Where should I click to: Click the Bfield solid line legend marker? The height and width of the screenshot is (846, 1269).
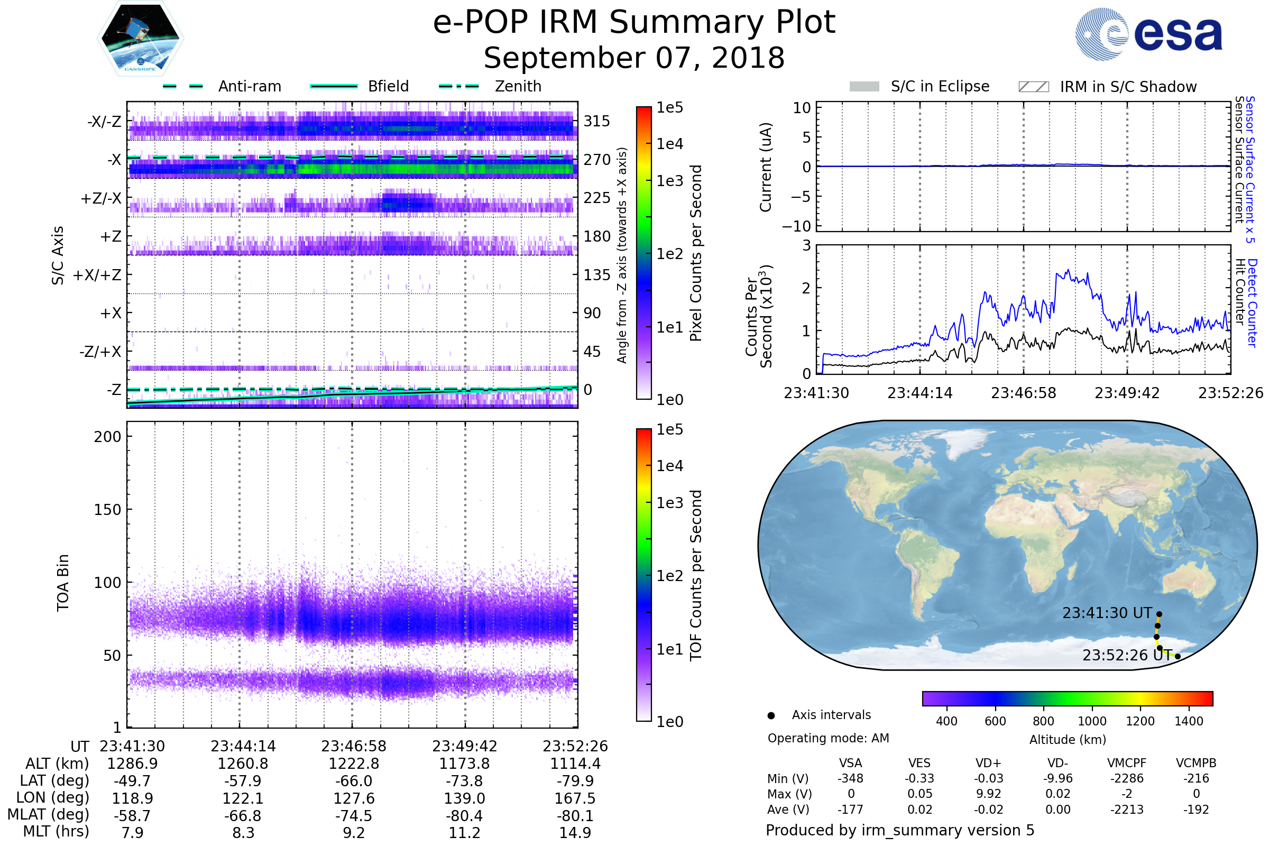334,86
